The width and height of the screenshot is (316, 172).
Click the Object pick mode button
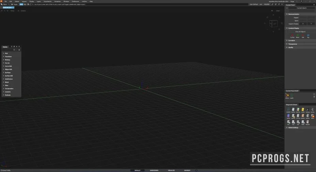click(x=4, y=4)
